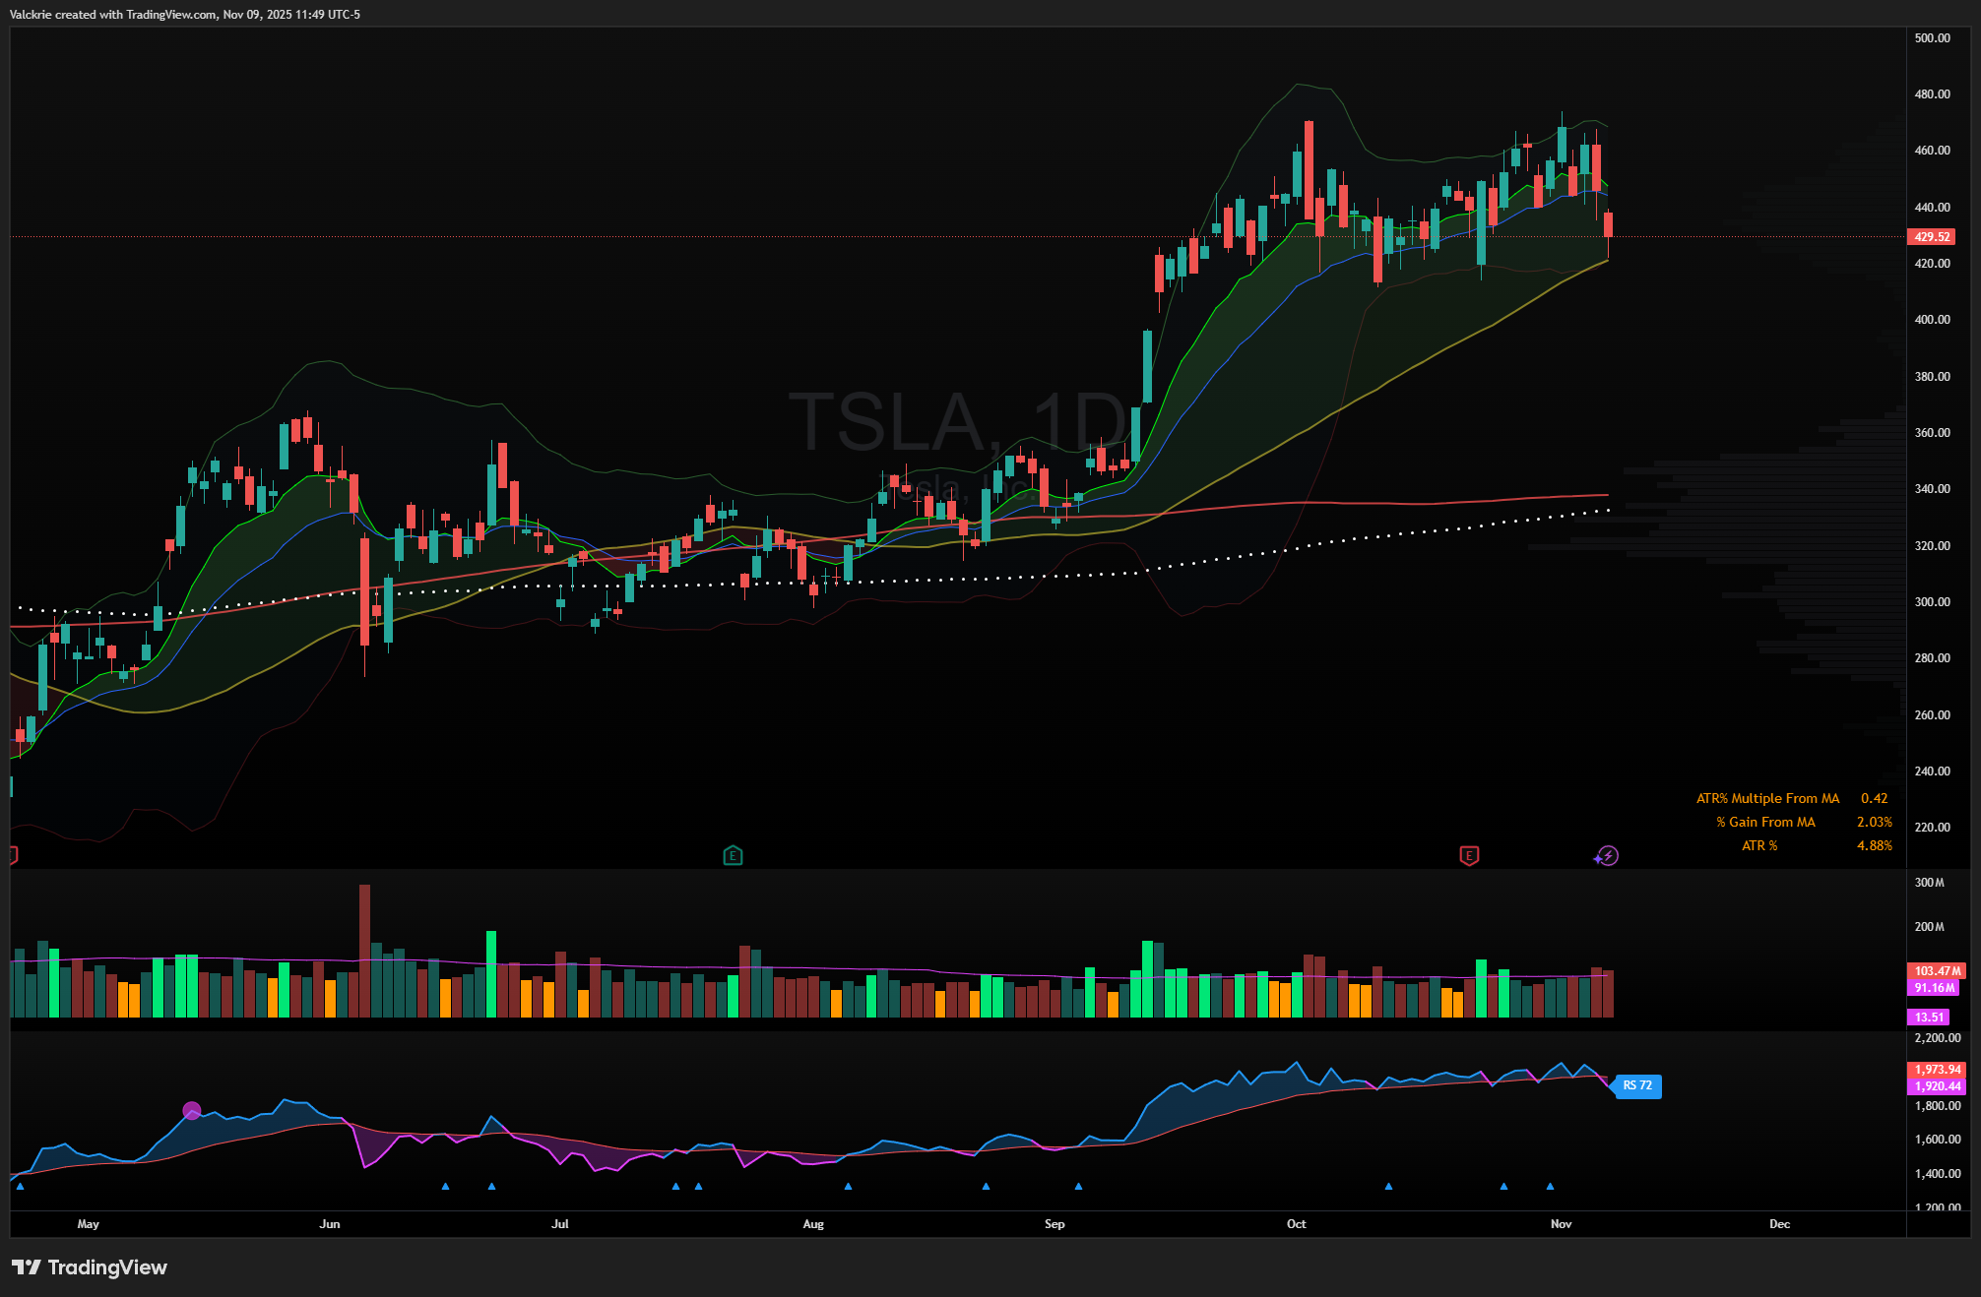
Task: Click the green earnings E marker
Action: pos(733,855)
